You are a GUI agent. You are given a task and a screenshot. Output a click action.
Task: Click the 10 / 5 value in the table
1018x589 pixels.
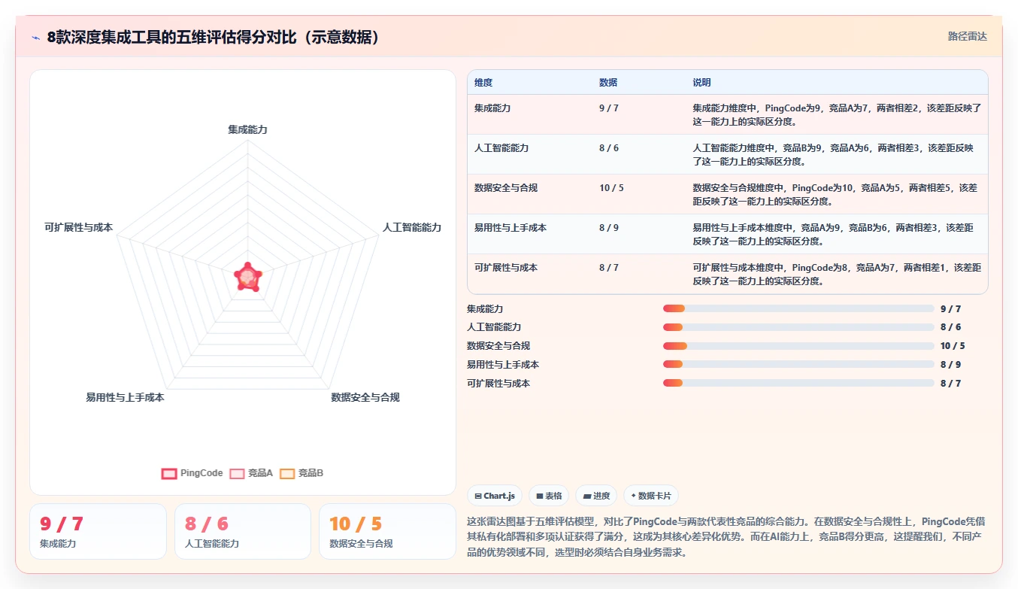pyautogui.click(x=611, y=188)
